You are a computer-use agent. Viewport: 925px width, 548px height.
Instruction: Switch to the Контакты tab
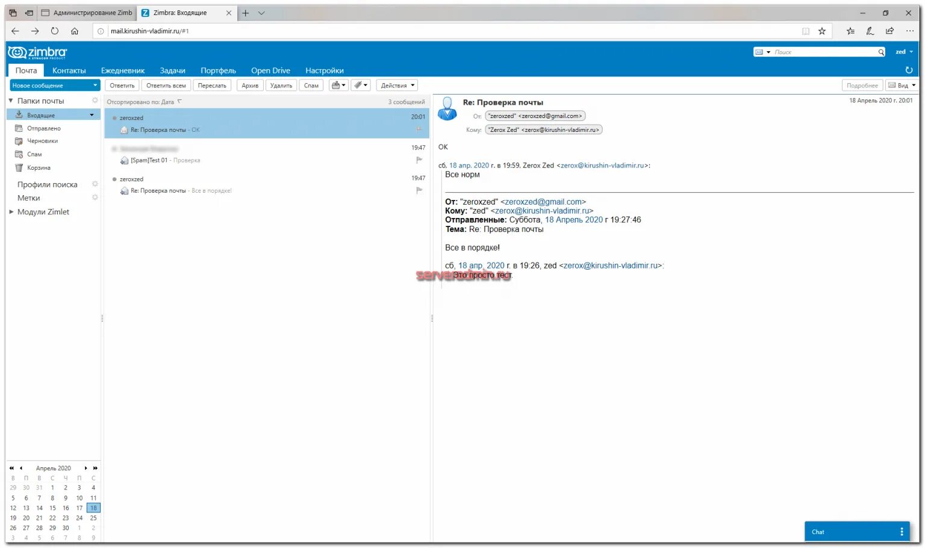69,70
